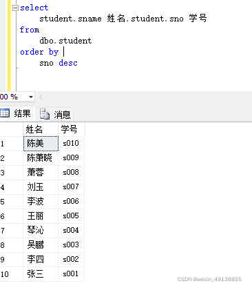Select the 学号 column header
252x288 pixels.
[x=72, y=129]
